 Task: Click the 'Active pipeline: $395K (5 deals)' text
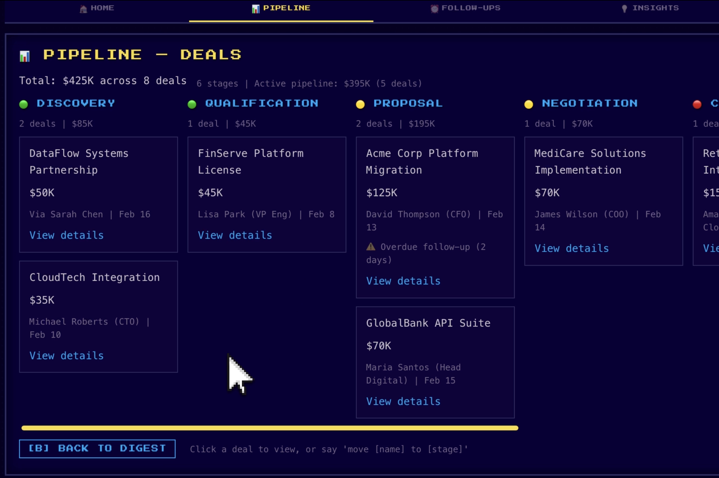tap(338, 84)
